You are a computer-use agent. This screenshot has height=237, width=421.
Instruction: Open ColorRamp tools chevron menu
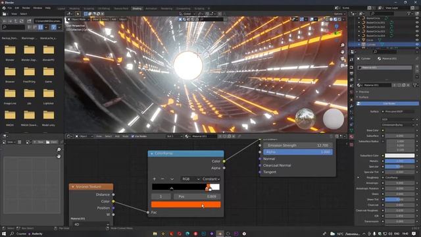[172, 179]
